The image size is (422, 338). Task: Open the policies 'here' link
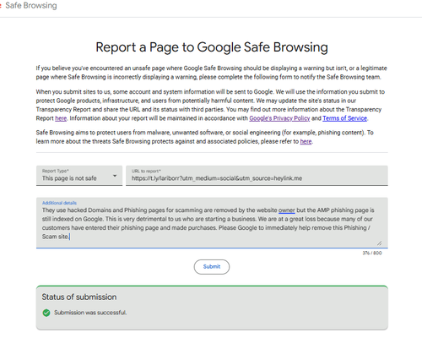[x=306, y=141]
